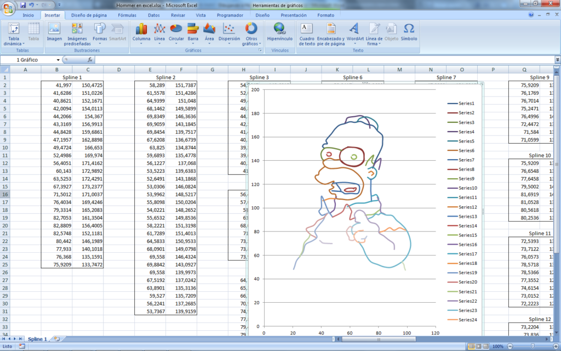Add Encabezado y pie de página
The height and width of the screenshot is (351, 561).
330,35
